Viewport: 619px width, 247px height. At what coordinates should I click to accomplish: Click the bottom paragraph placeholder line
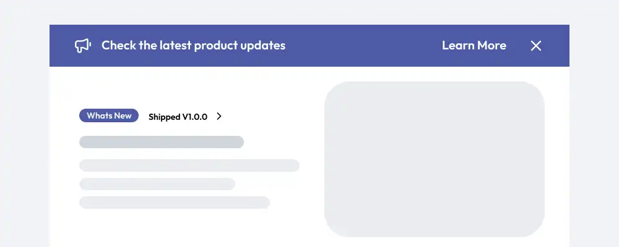[175, 203]
